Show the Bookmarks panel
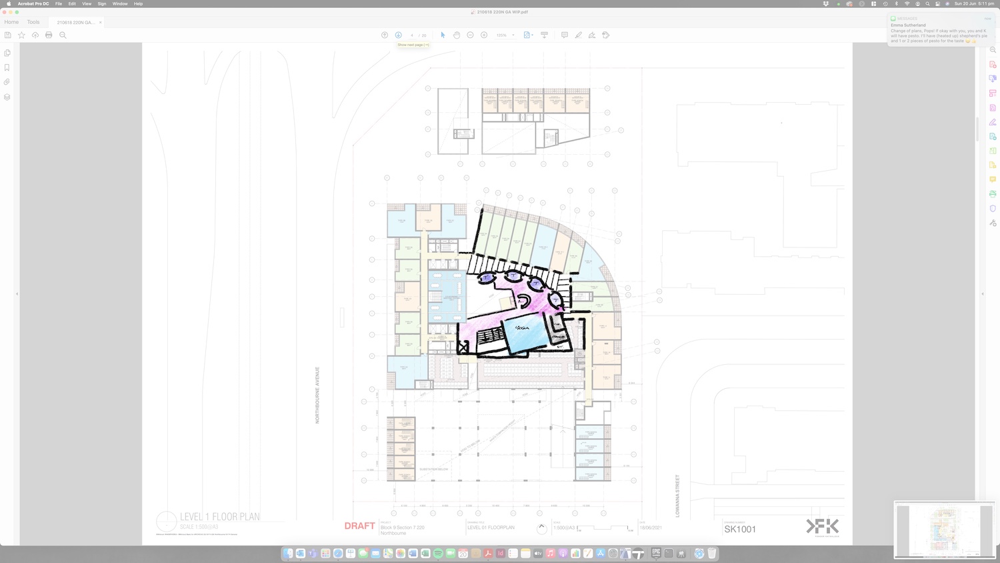This screenshot has height=563, width=1000. pyautogui.click(x=7, y=67)
